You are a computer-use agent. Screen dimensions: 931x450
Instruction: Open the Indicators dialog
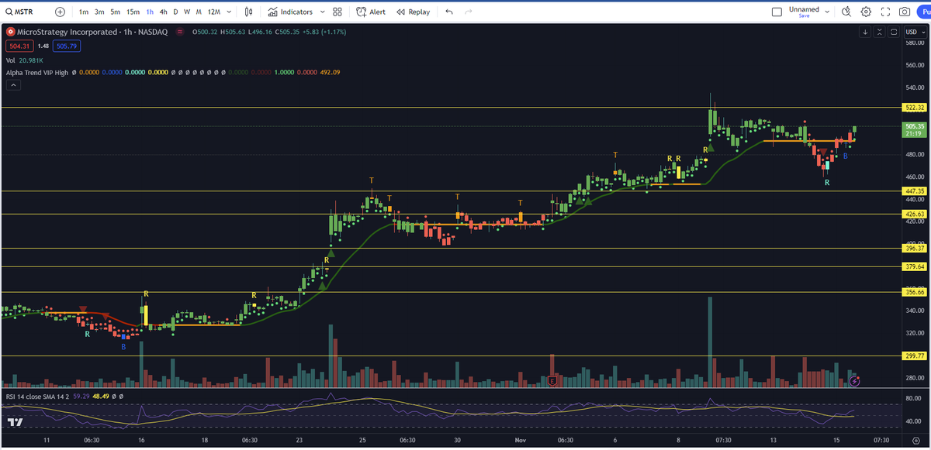290,12
